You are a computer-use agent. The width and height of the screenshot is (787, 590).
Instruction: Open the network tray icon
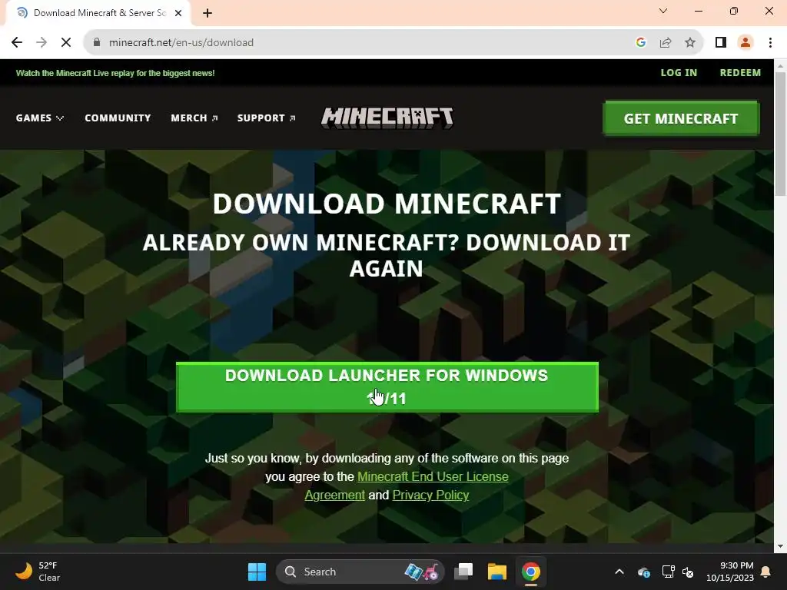pyautogui.click(x=668, y=572)
